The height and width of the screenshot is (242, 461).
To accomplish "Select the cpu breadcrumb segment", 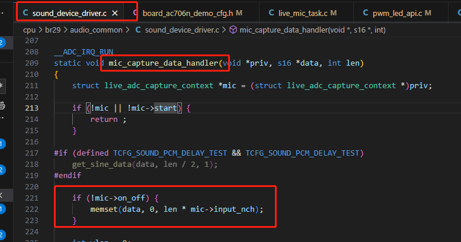I will [x=29, y=30].
